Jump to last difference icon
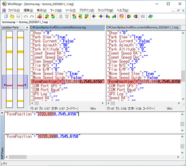This screenshot has width=186, height=166. click(87, 16)
